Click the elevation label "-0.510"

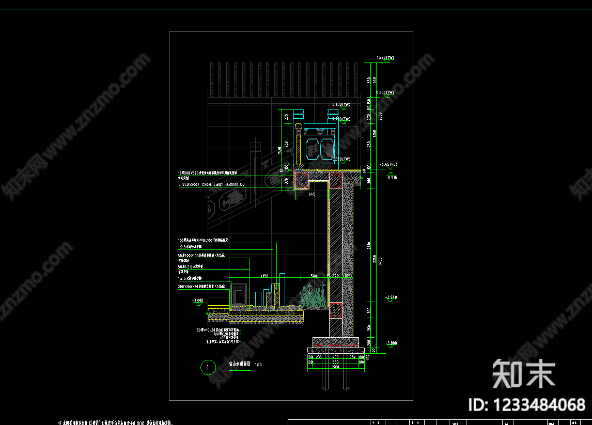392,178
